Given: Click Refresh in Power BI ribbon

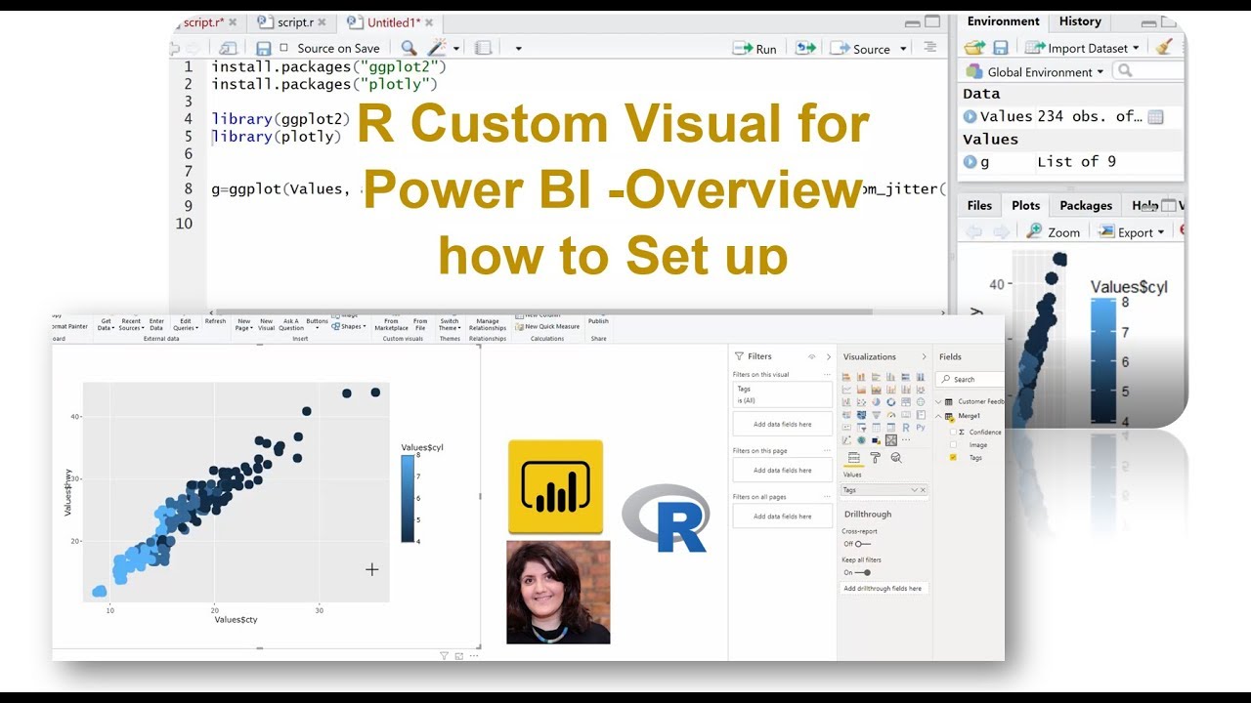Looking at the screenshot, I should pos(215,321).
